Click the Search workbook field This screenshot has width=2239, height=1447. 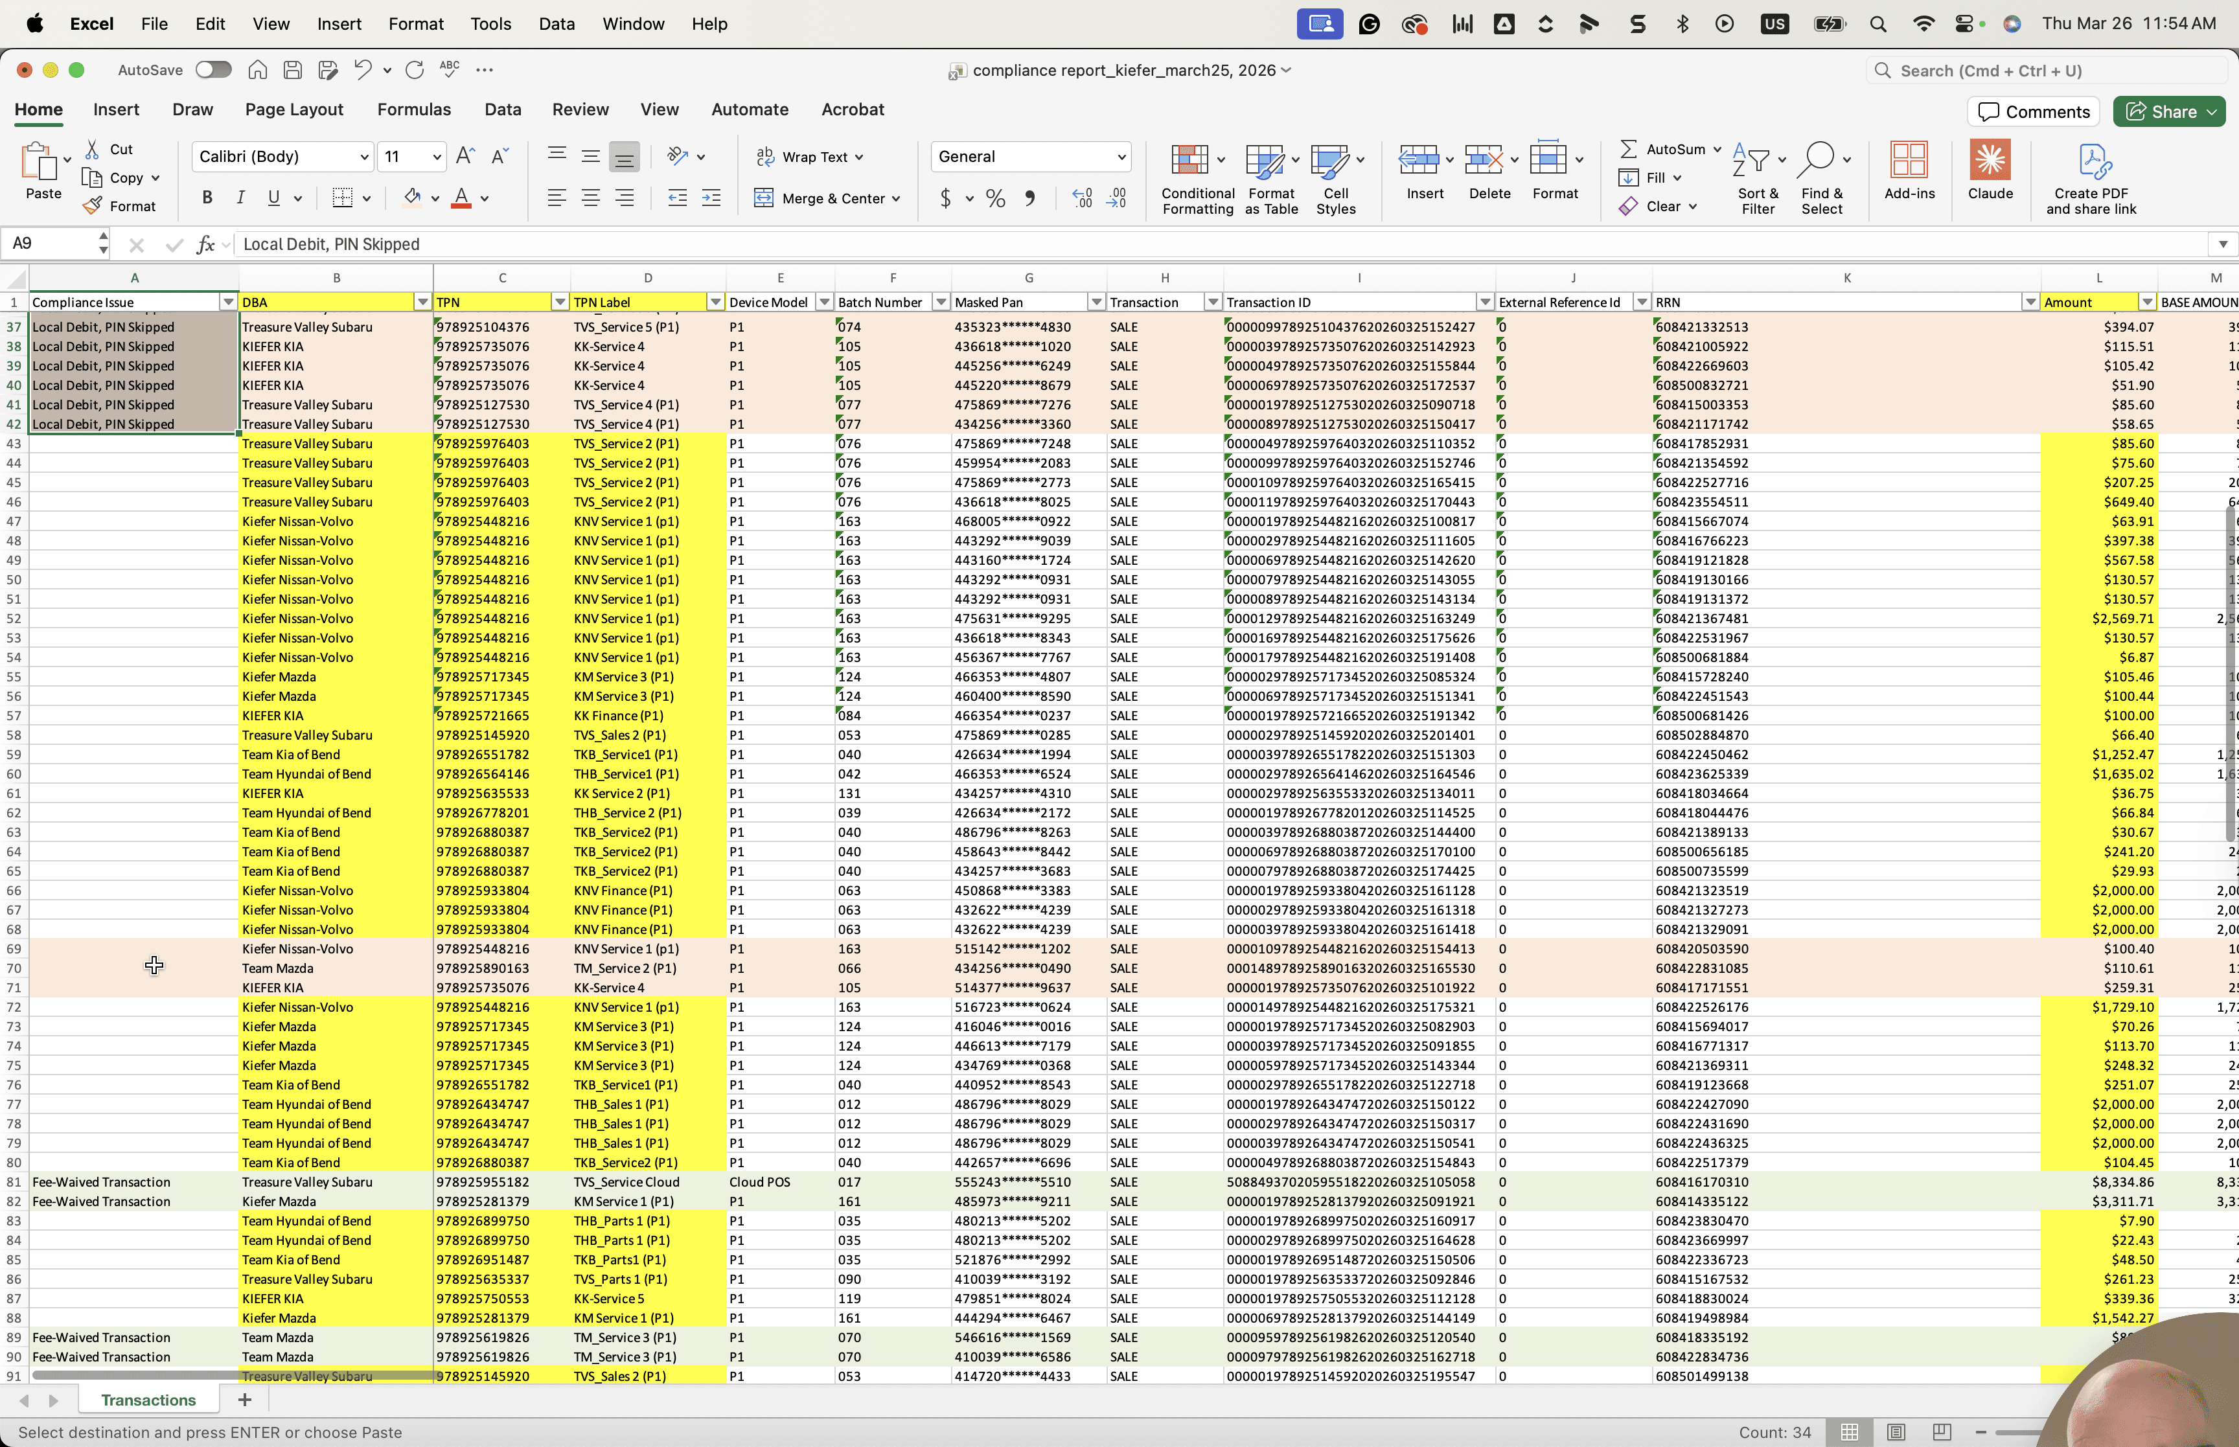[x=2047, y=71]
